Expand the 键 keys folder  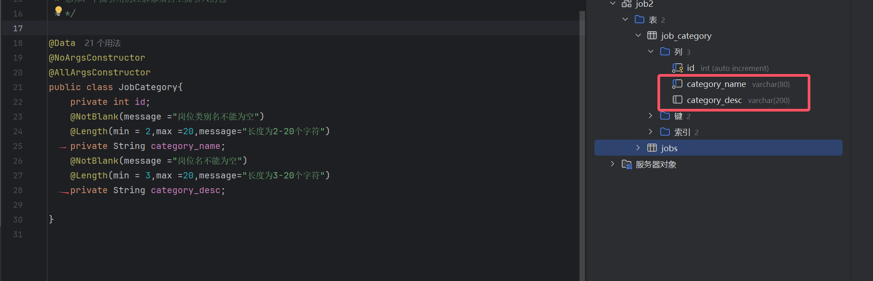(651, 116)
